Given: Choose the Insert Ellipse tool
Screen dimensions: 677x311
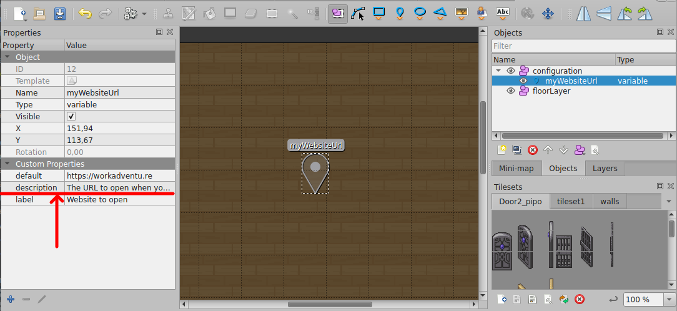Looking at the screenshot, I should pyautogui.click(x=420, y=12).
